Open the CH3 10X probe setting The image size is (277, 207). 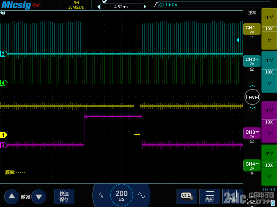(x=269, y=122)
